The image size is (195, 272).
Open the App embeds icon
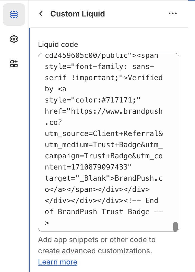pyautogui.click(x=14, y=64)
